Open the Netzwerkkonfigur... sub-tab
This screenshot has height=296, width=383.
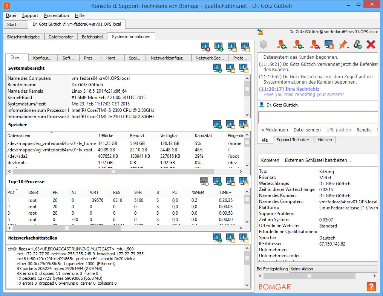click(x=168, y=58)
